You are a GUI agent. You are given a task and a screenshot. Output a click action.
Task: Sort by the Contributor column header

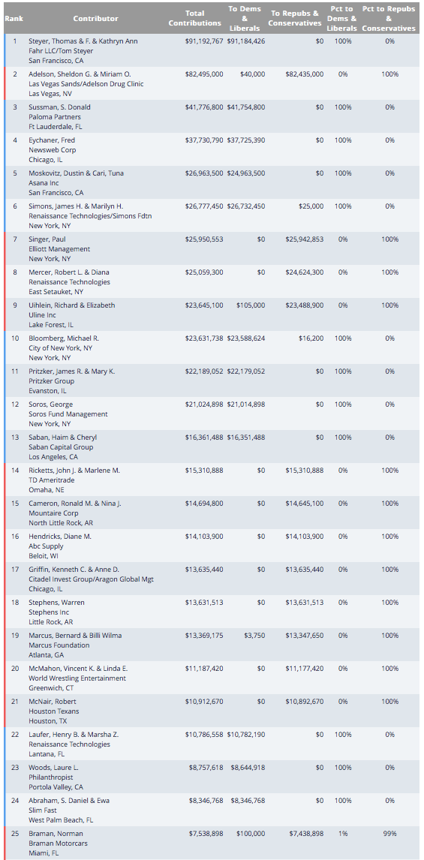click(x=95, y=18)
